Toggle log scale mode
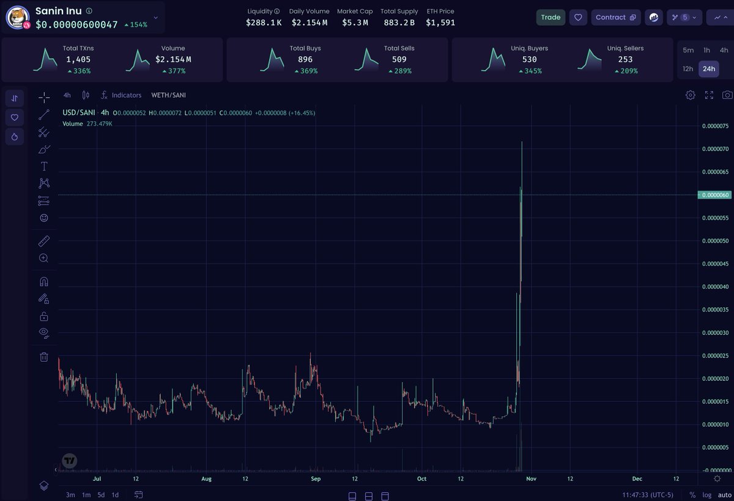734x501 pixels. pyautogui.click(x=706, y=495)
